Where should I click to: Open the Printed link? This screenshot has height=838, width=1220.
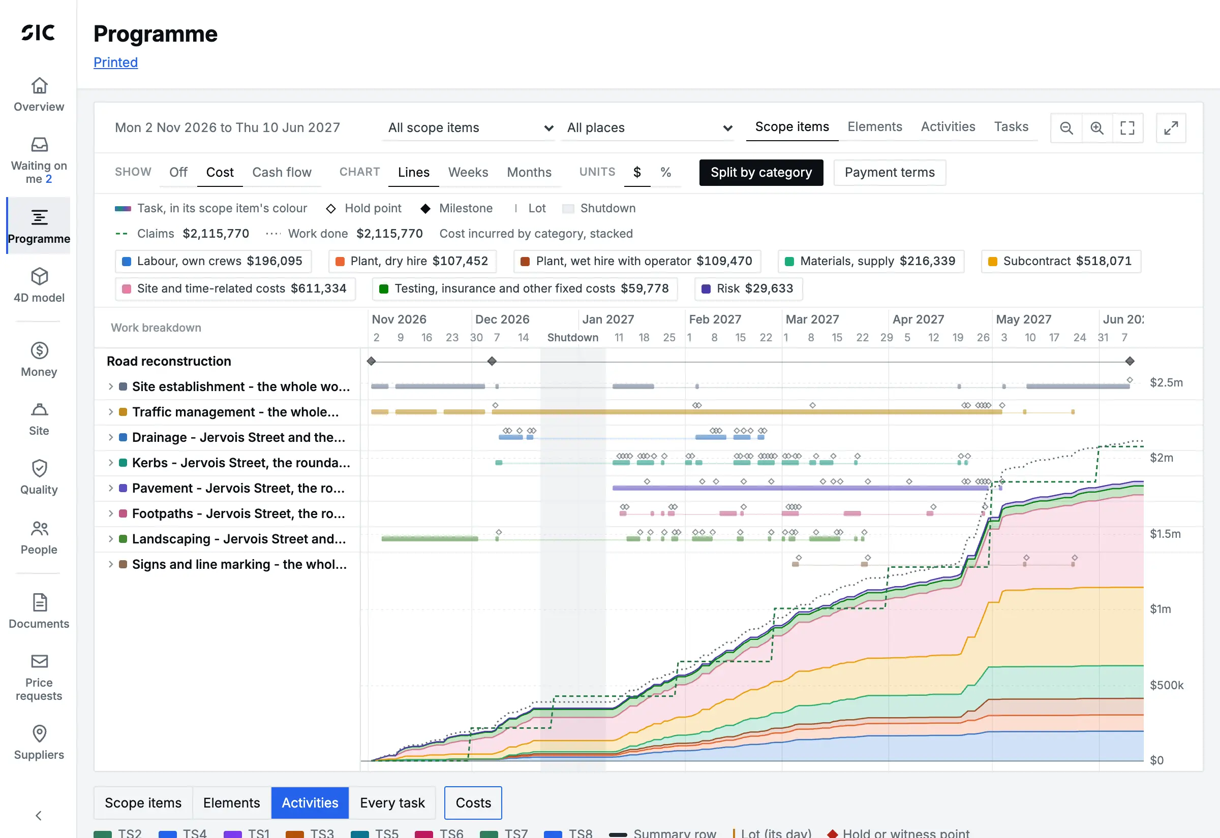tap(115, 62)
